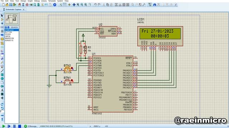Click the Zoom In magnifier icon
Image resolution: width=229 pixels, height=128 pixels.
click(78, 5)
